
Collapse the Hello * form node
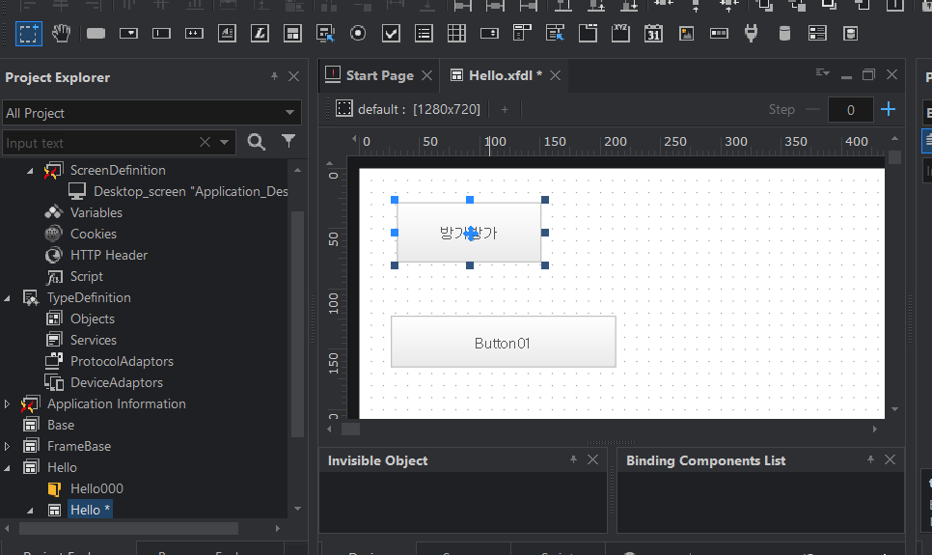click(x=30, y=511)
